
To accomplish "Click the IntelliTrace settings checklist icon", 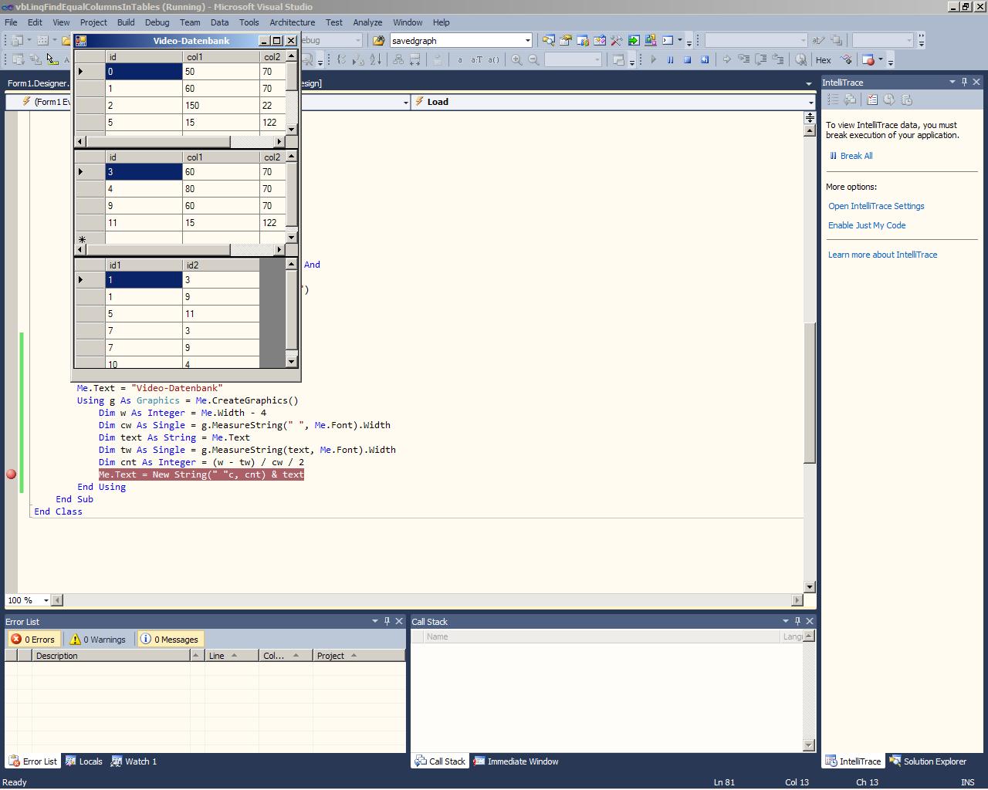I will 871,100.
